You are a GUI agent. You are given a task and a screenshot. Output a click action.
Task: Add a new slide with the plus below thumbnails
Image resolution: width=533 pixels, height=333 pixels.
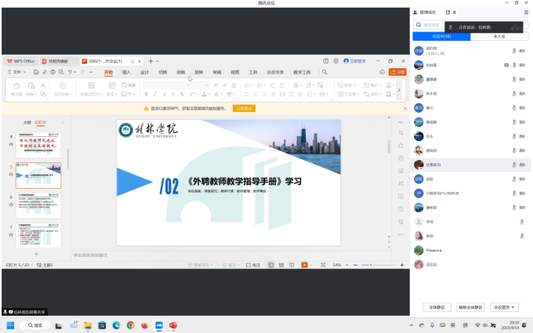(x=36, y=254)
